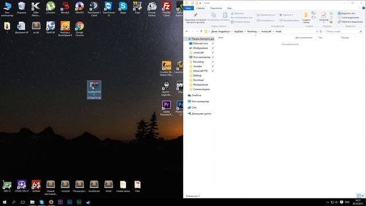The height and width of the screenshot is (206, 366).
Task: Click Выделить все in ribbon
Action: click(x=347, y=13)
